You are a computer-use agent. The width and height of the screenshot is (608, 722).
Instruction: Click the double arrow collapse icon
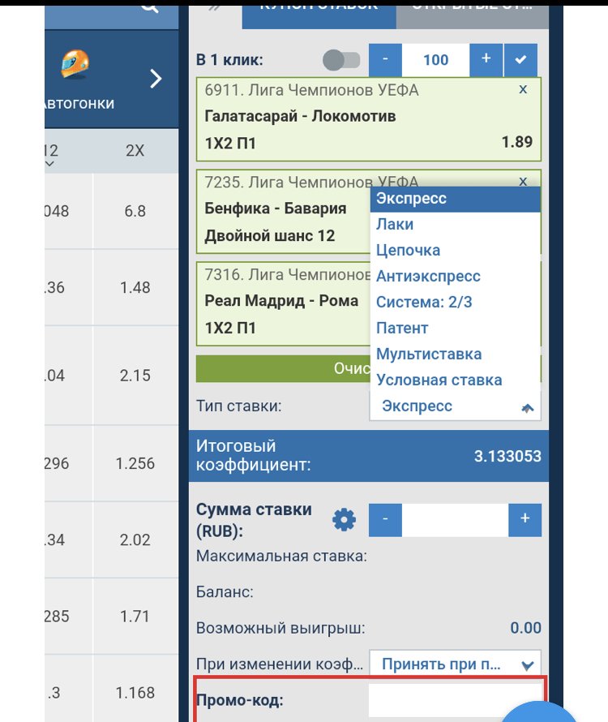point(215,6)
